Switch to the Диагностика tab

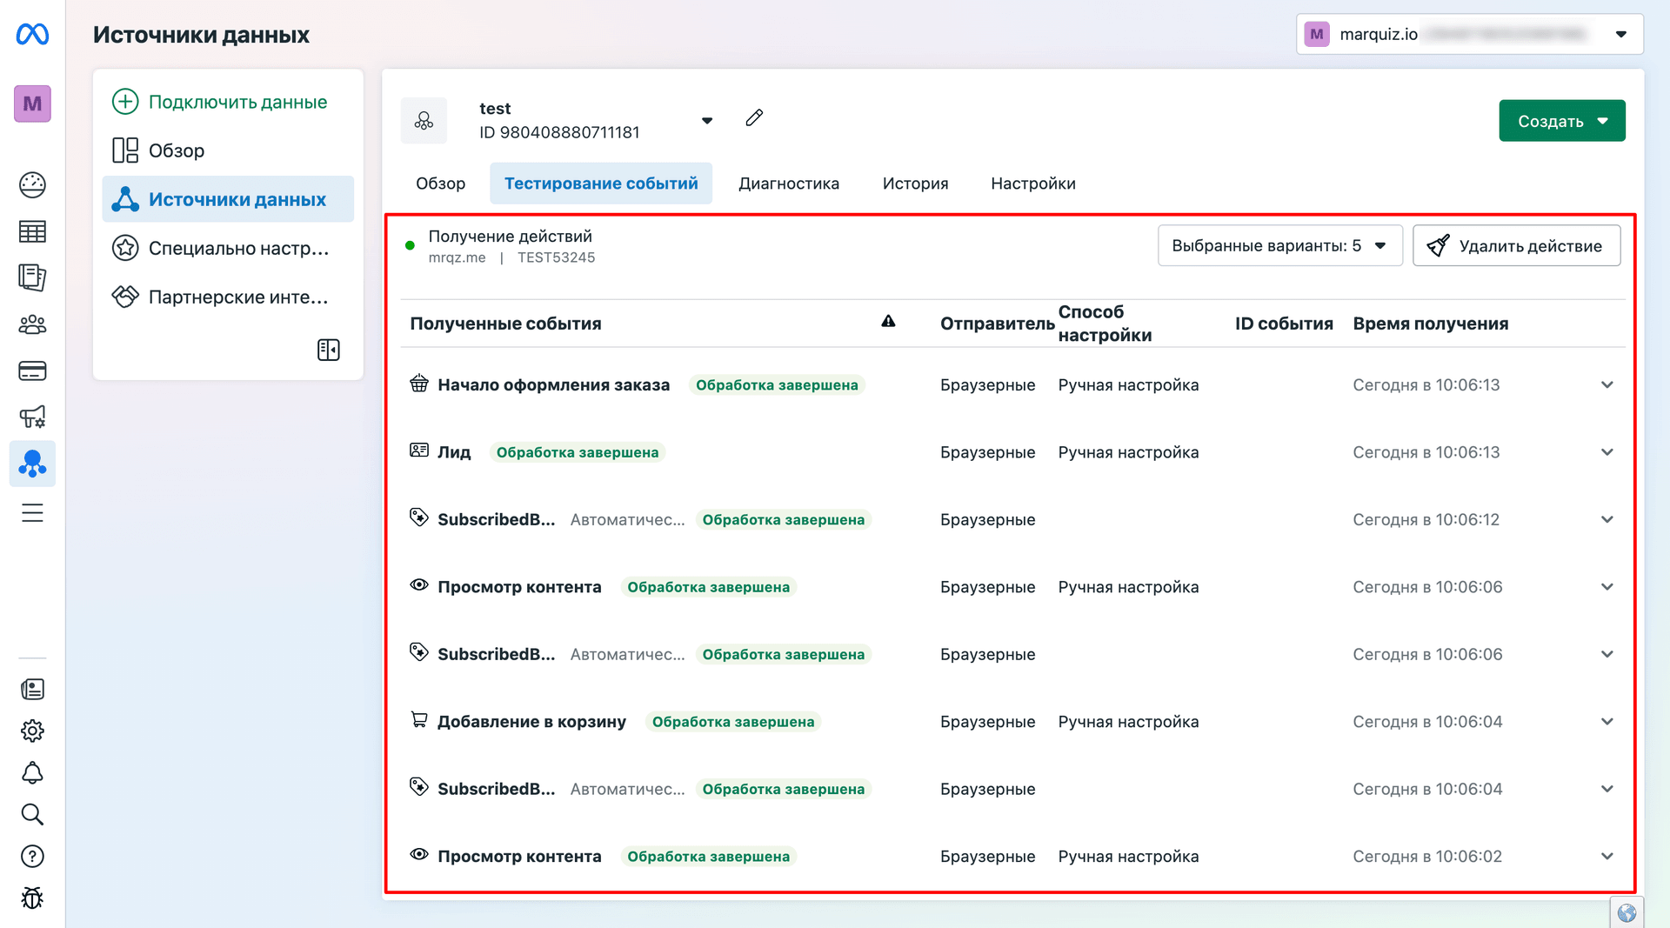789,184
